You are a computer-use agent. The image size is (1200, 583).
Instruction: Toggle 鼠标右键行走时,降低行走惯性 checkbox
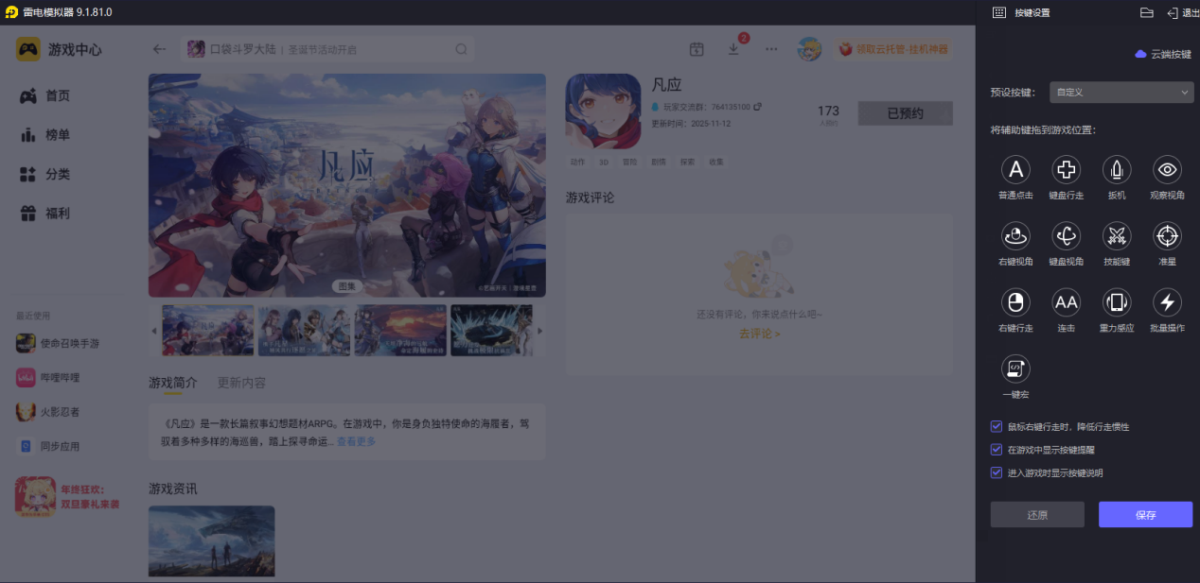click(x=997, y=427)
